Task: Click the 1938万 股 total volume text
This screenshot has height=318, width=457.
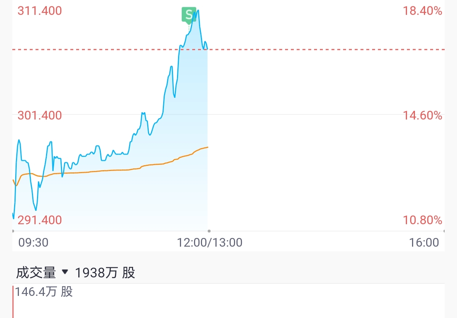Action: point(105,272)
